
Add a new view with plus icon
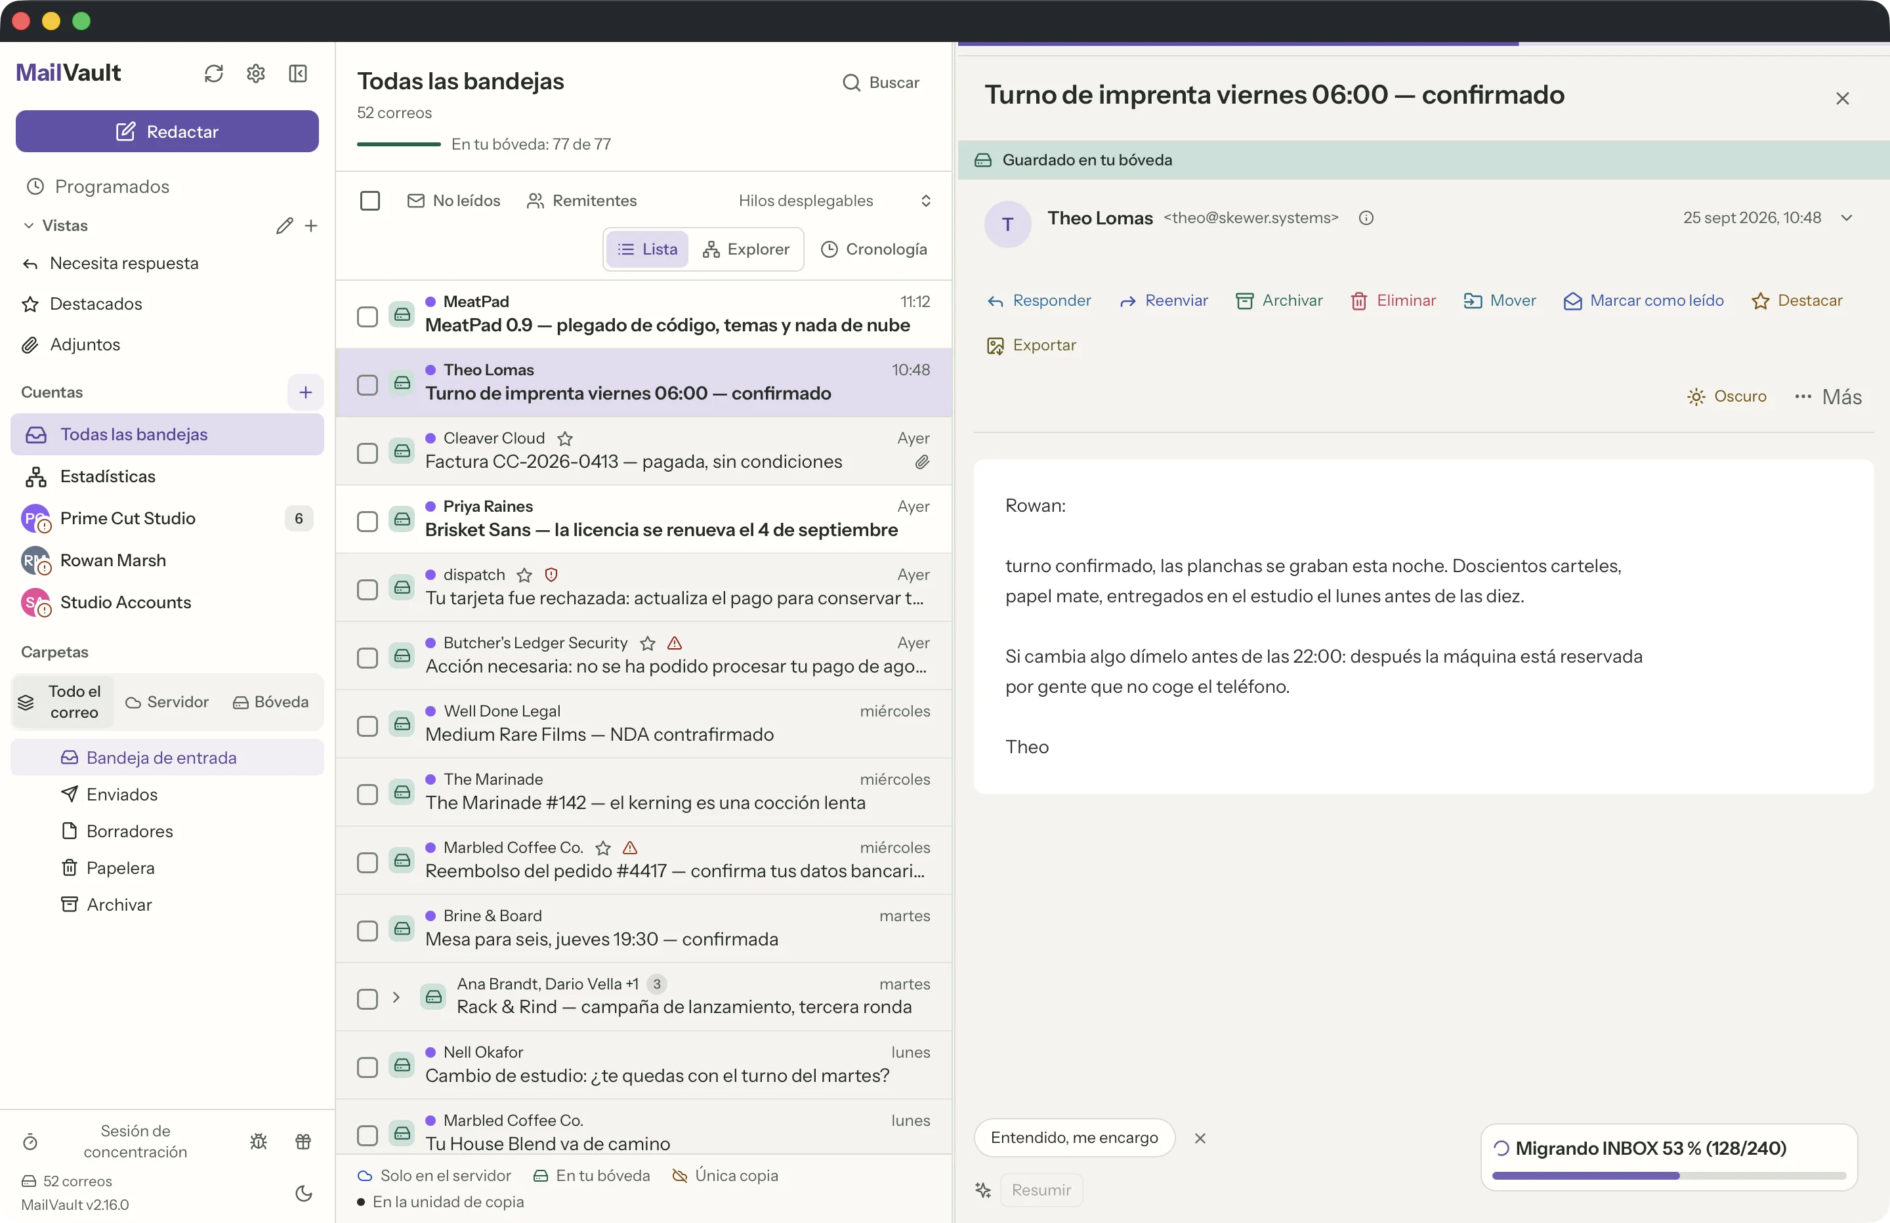311,226
